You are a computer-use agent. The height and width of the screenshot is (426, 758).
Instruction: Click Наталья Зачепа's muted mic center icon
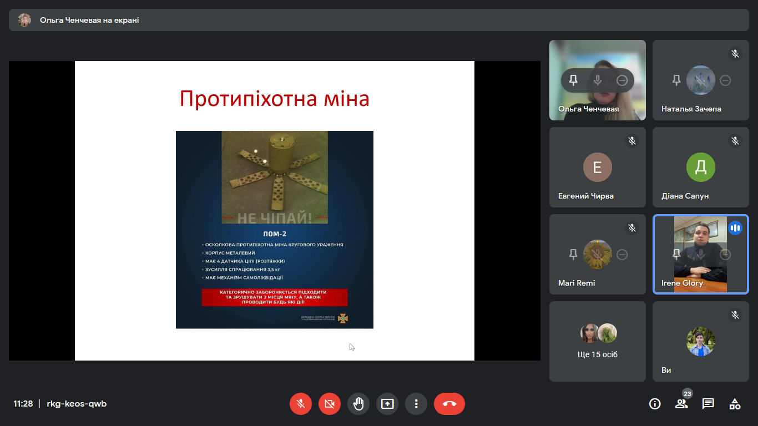[x=701, y=80]
